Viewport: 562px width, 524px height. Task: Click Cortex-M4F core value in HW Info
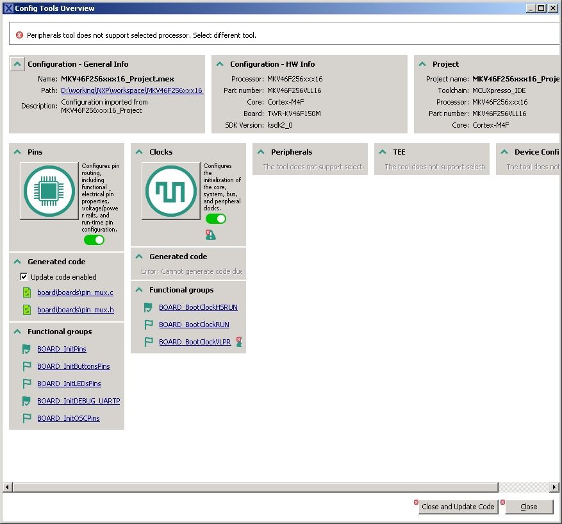[x=286, y=102]
